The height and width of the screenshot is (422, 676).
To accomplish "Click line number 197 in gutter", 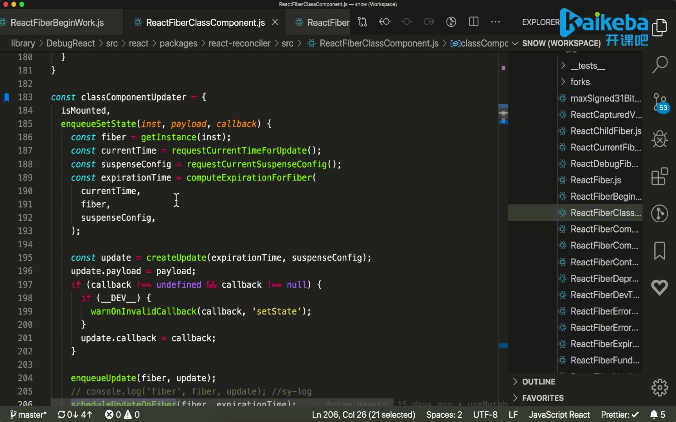I will [25, 284].
